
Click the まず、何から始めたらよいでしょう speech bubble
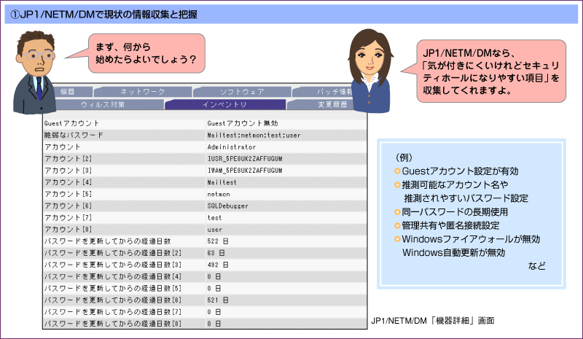[x=146, y=53]
